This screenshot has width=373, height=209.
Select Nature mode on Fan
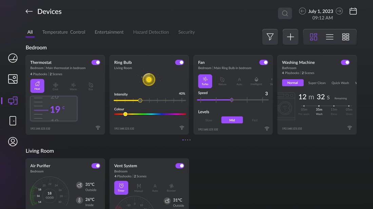222,82
